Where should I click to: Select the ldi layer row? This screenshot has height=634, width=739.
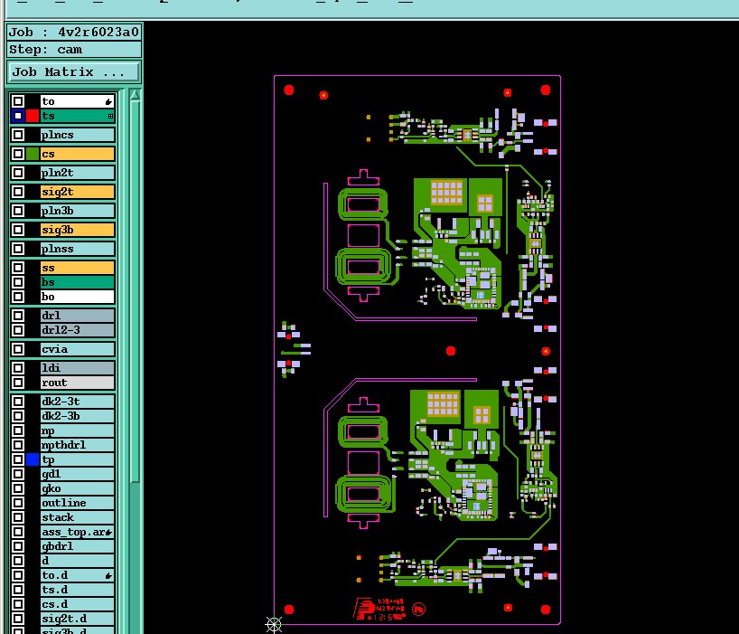point(78,368)
